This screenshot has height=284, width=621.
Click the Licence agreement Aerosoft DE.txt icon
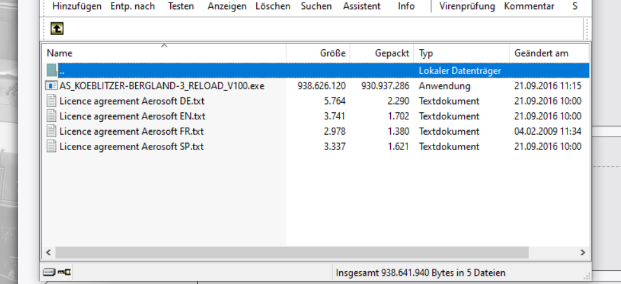(52, 101)
